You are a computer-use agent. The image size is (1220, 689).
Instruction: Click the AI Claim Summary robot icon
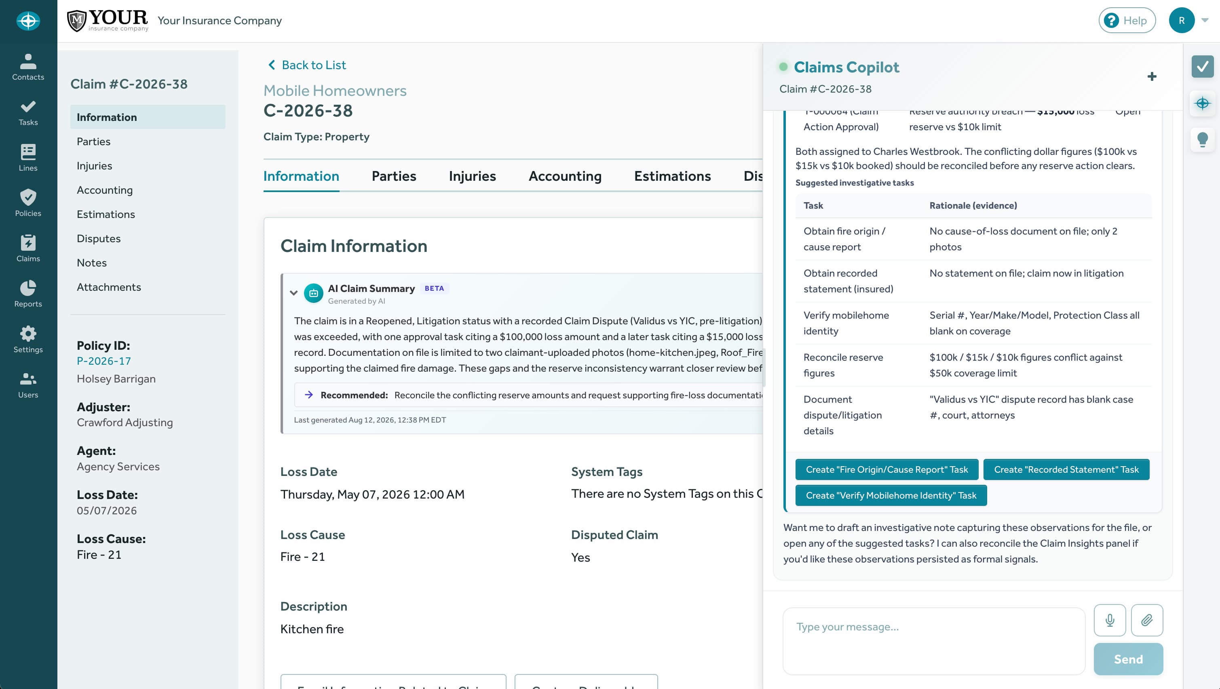(313, 293)
